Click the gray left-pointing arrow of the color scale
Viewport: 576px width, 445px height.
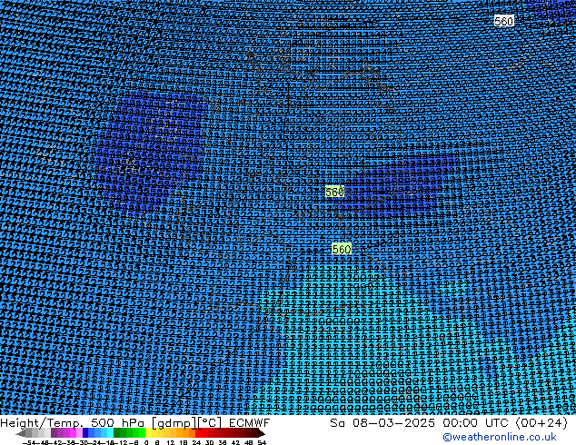coord(21,433)
